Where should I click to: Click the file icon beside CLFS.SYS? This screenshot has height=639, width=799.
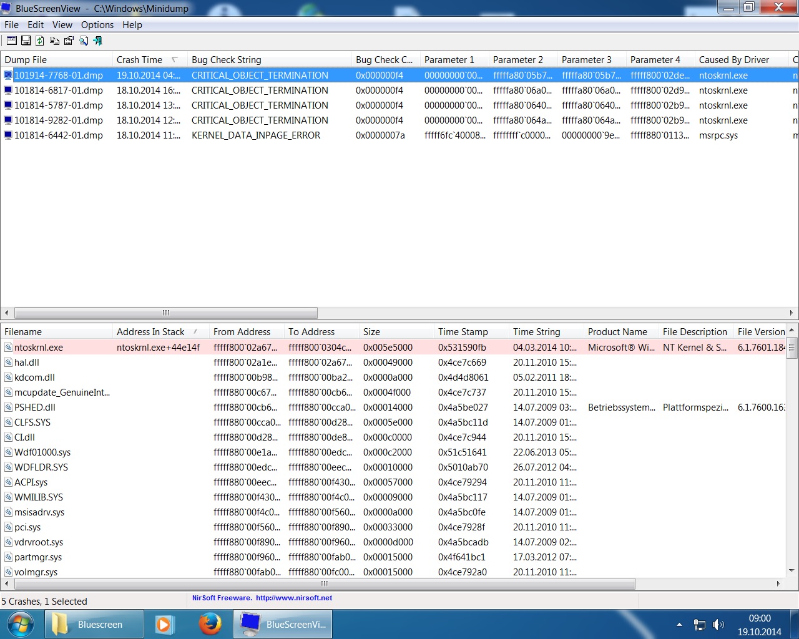pyautogui.click(x=8, y=422)
